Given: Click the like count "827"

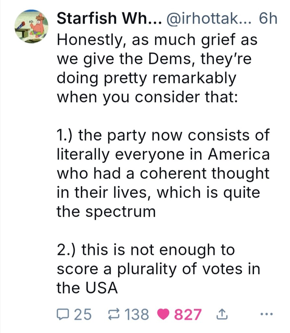Looking at the screenshot, I should pos(188,314).
